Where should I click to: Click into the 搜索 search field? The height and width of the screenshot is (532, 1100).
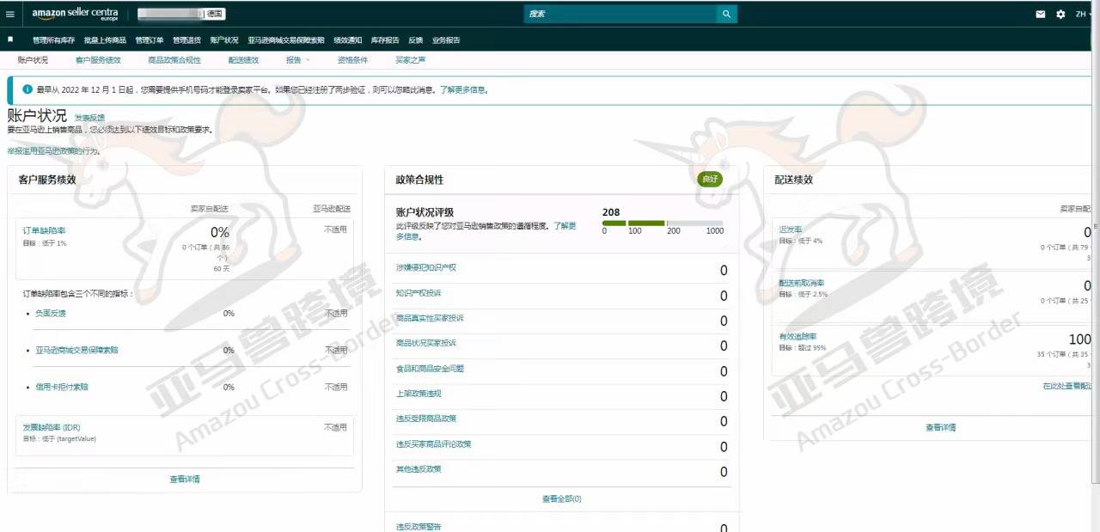620,14
